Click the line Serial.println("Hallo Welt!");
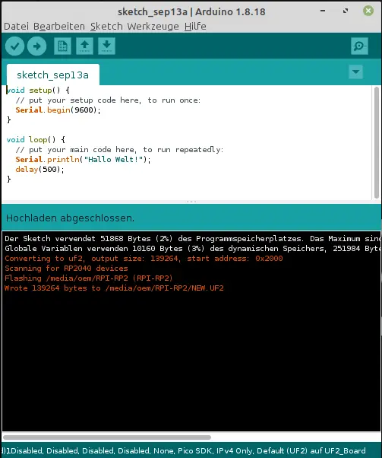 pyautogui.click(x=83, y=160)
